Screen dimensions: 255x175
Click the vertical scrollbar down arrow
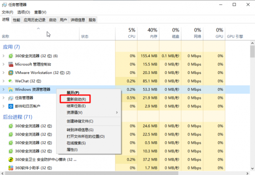(x=252, y=168)
